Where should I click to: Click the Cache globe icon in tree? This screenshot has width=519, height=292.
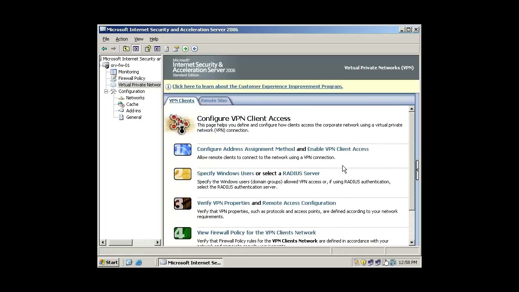click(121, 104)
